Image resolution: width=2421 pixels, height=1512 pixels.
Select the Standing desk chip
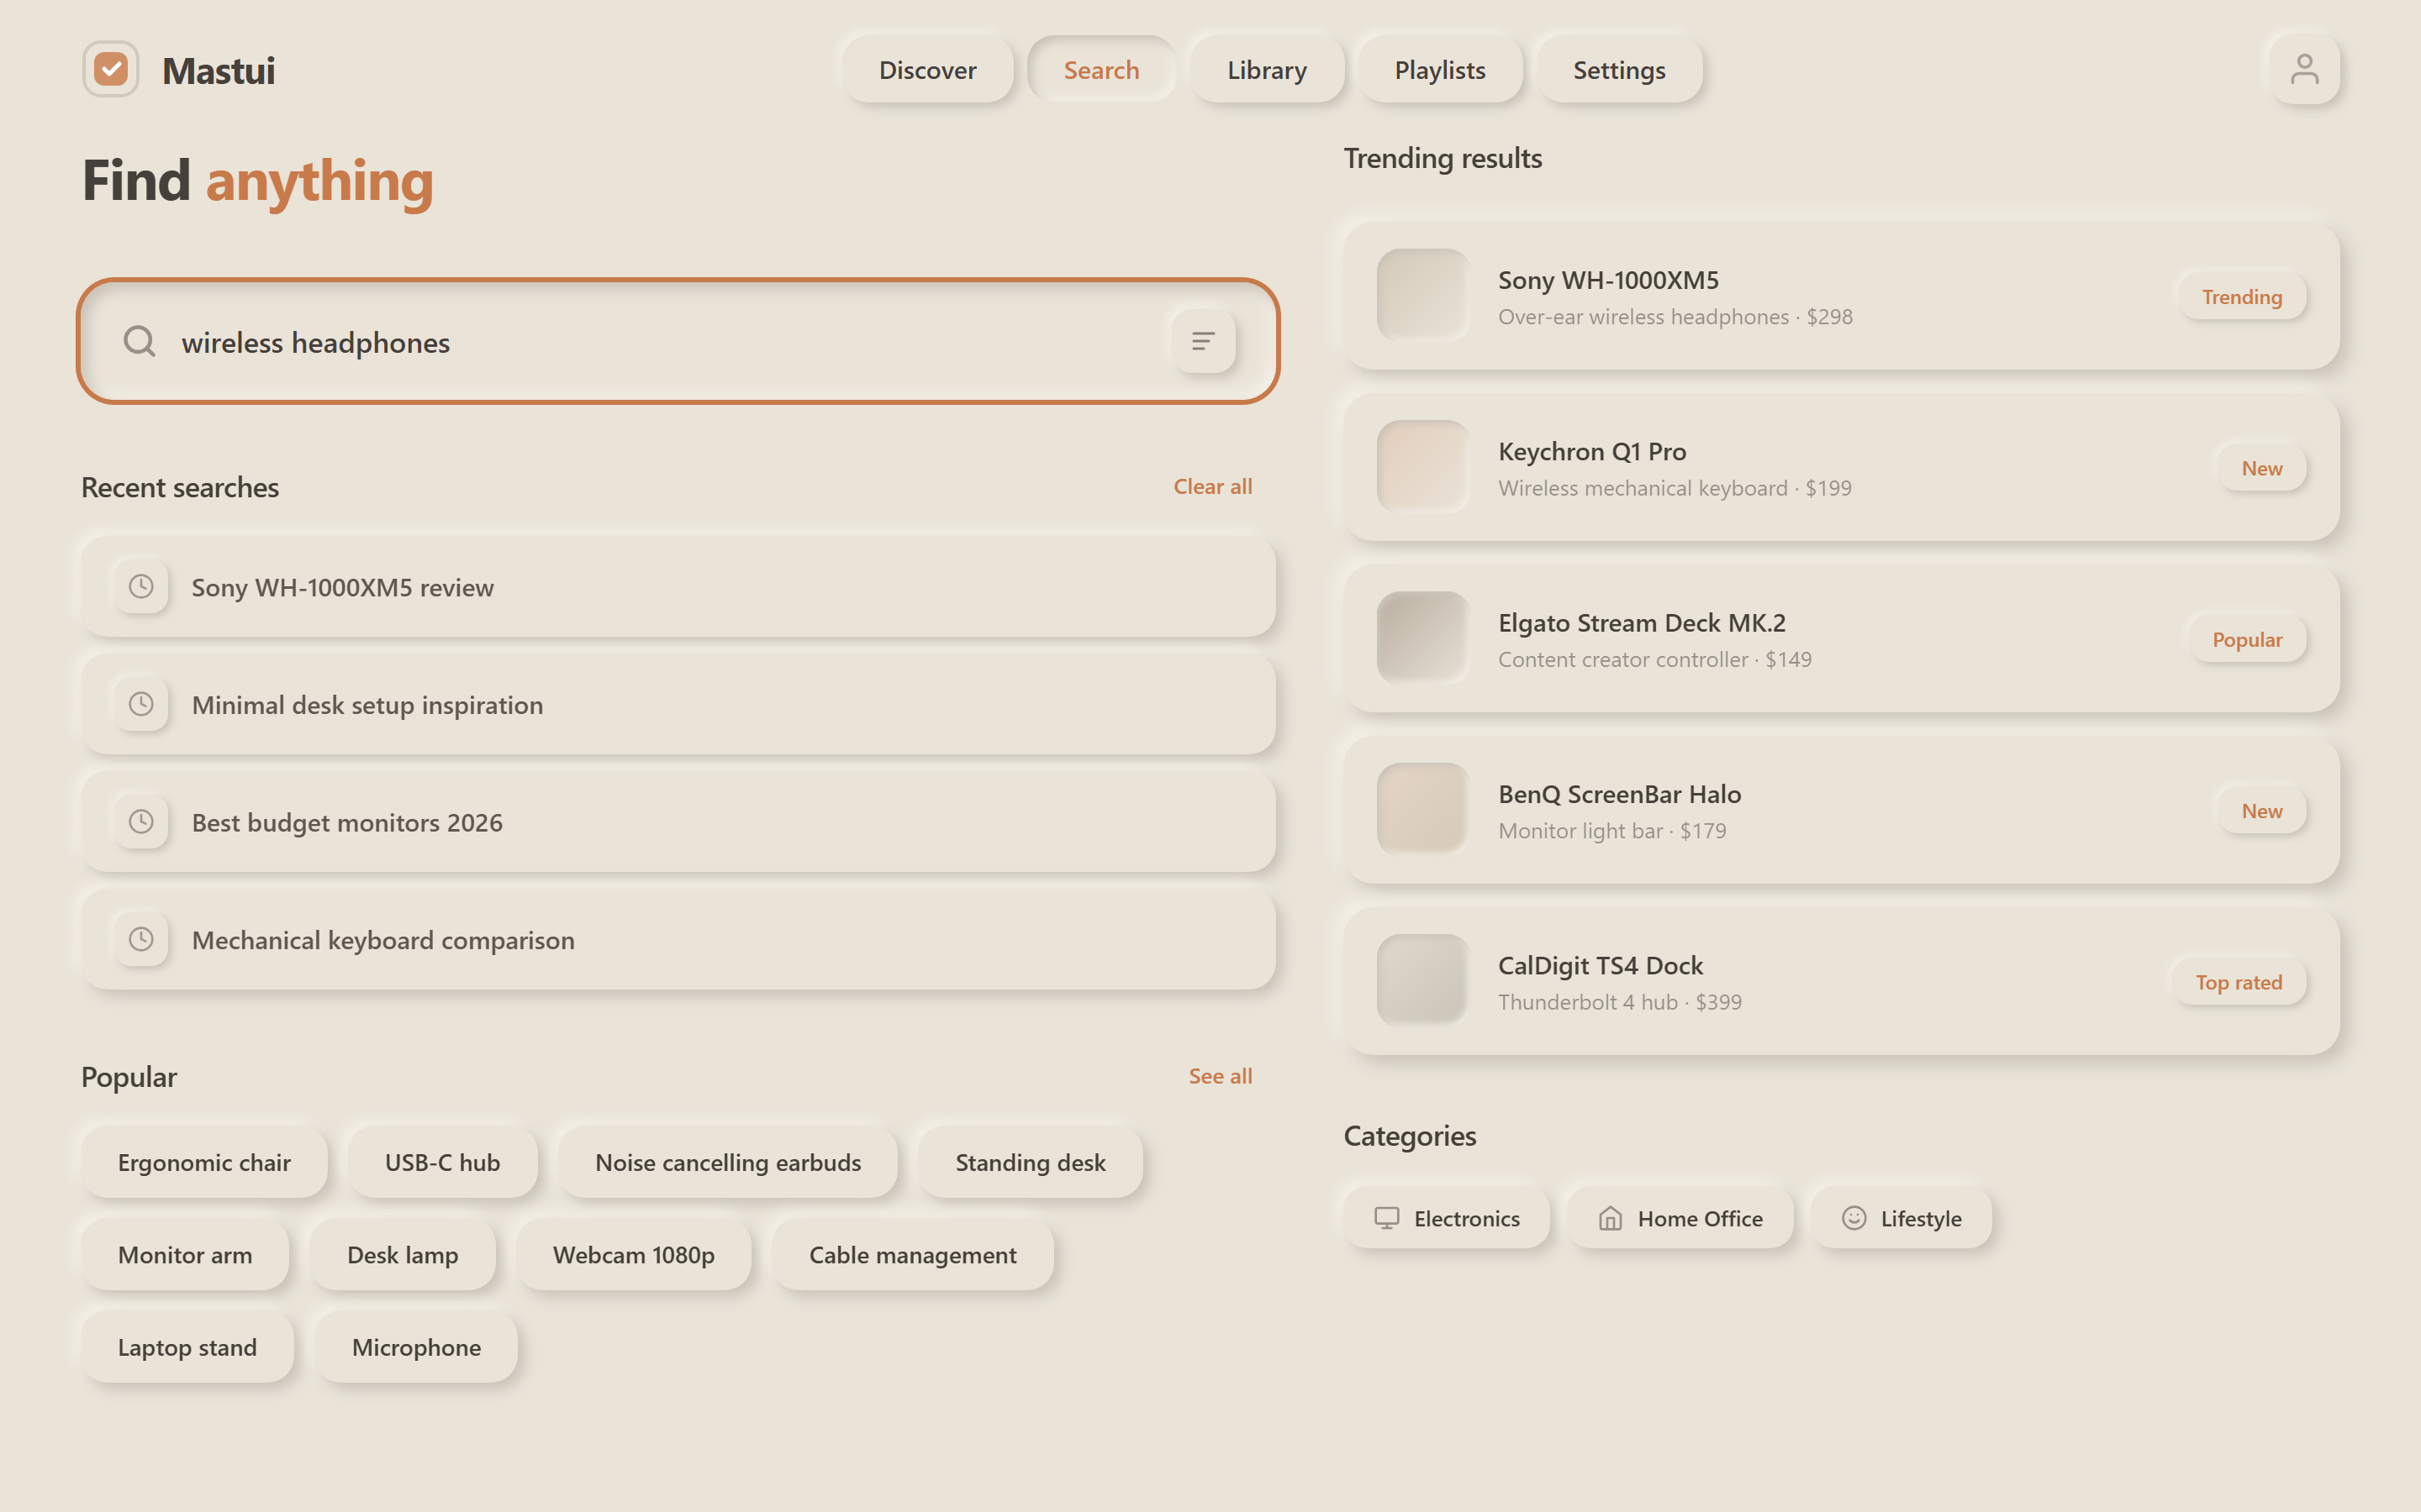coord(1031,1163)
